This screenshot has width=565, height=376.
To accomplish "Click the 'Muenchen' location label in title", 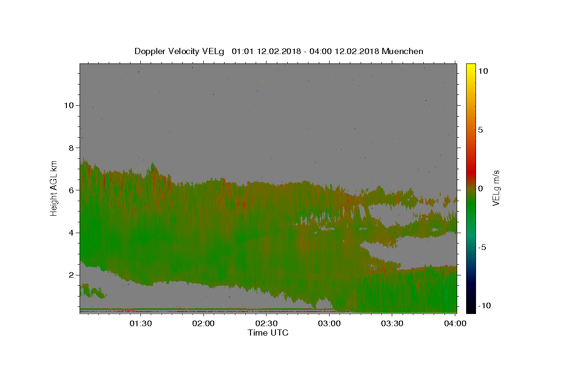I will coord(403,51).
